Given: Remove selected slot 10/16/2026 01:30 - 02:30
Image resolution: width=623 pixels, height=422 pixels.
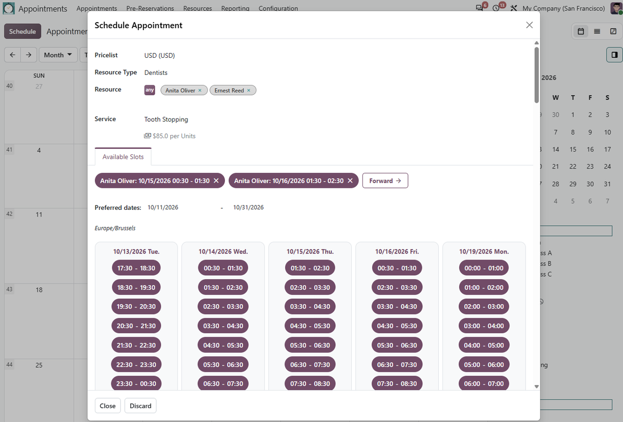Looking at the screenshot, I should tap(350, 181).
